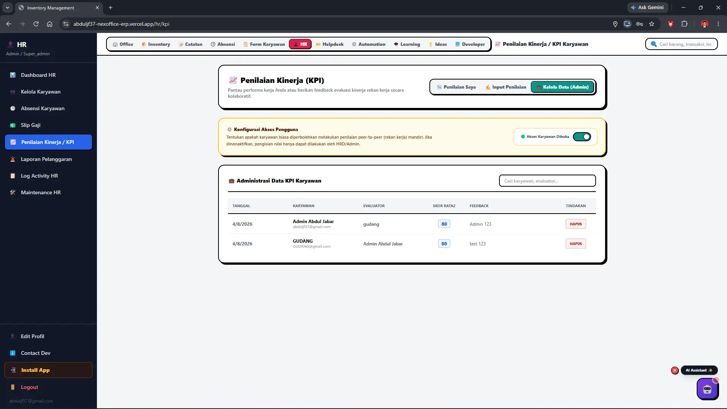Viewport: 727px width, 409px height.
Task: Open Developer module tab
Action: (470, 44)
